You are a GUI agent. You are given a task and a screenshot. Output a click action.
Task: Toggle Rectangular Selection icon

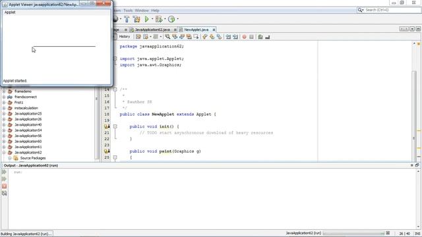[196, 37]
